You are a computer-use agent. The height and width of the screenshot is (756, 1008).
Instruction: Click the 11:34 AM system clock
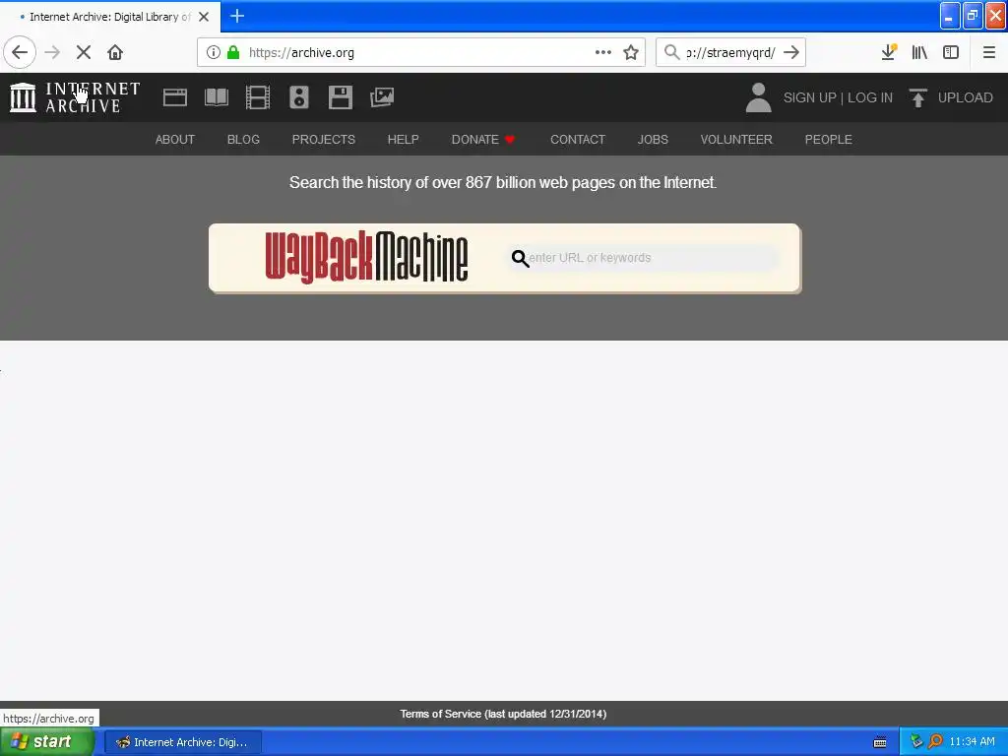point(972,742)
